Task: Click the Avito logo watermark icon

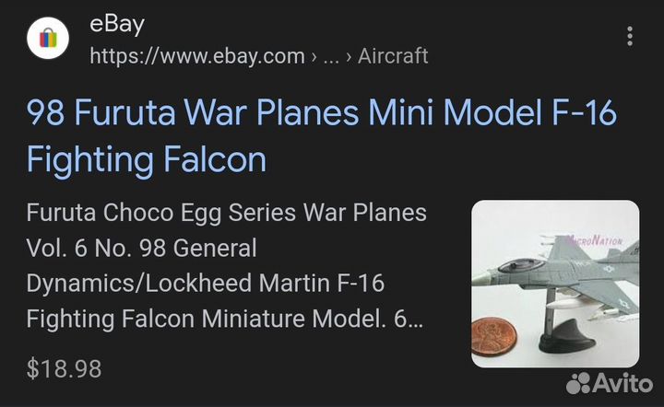Action: tap(581, 382)
